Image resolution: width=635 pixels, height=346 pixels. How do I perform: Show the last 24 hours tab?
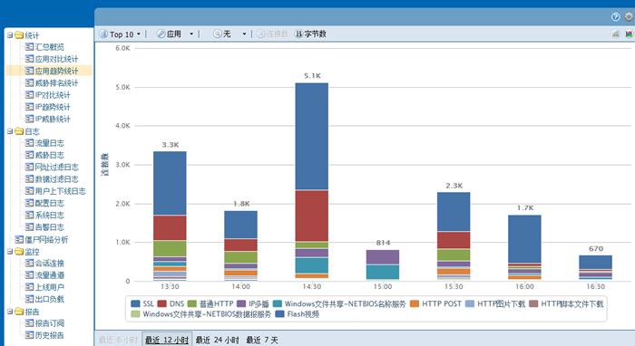pyautogui.click(x=218, y=340)
